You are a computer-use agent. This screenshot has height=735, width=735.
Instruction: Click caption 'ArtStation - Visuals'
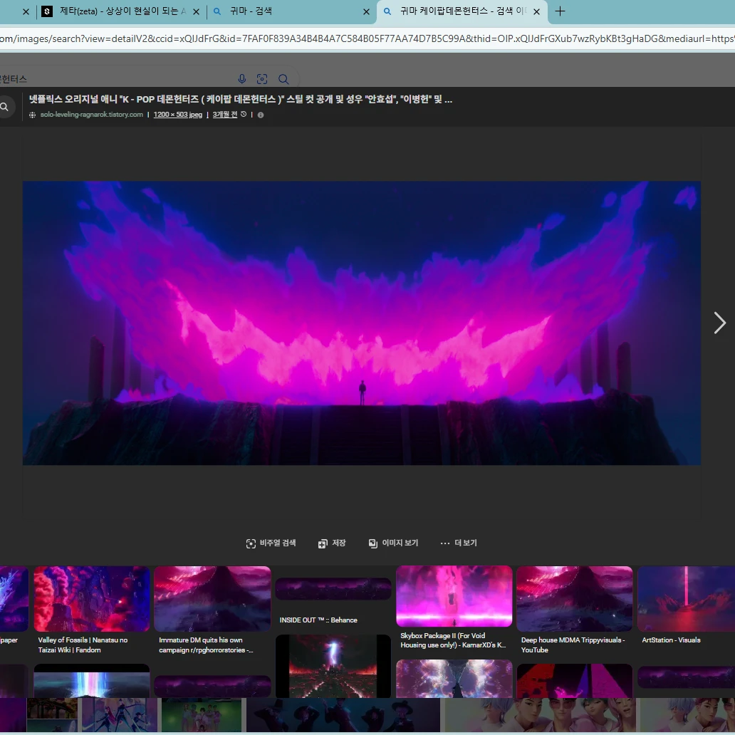click(671, 640)
